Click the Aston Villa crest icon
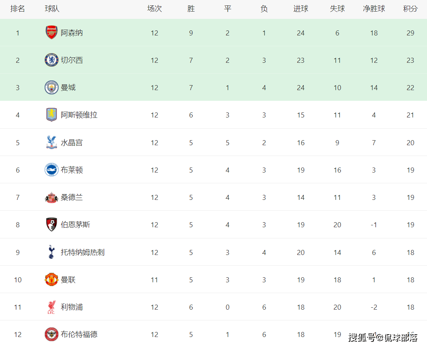The width and height of the screenshot is (427, 347). coord(51,115)
